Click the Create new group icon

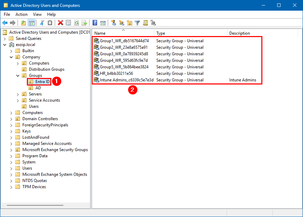[121, 23]
